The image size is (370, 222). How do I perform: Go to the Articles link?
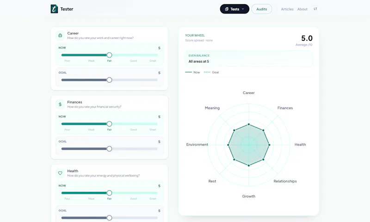pyautogui.click(x=287, y=9)
